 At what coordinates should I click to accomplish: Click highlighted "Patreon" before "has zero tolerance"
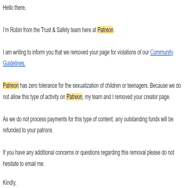(11, 86)
